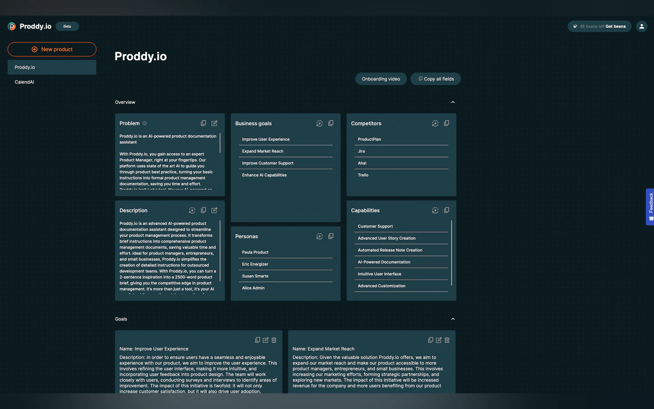Collapse the Overview section
Screen dimensions: 654x409
click(453, 102)
